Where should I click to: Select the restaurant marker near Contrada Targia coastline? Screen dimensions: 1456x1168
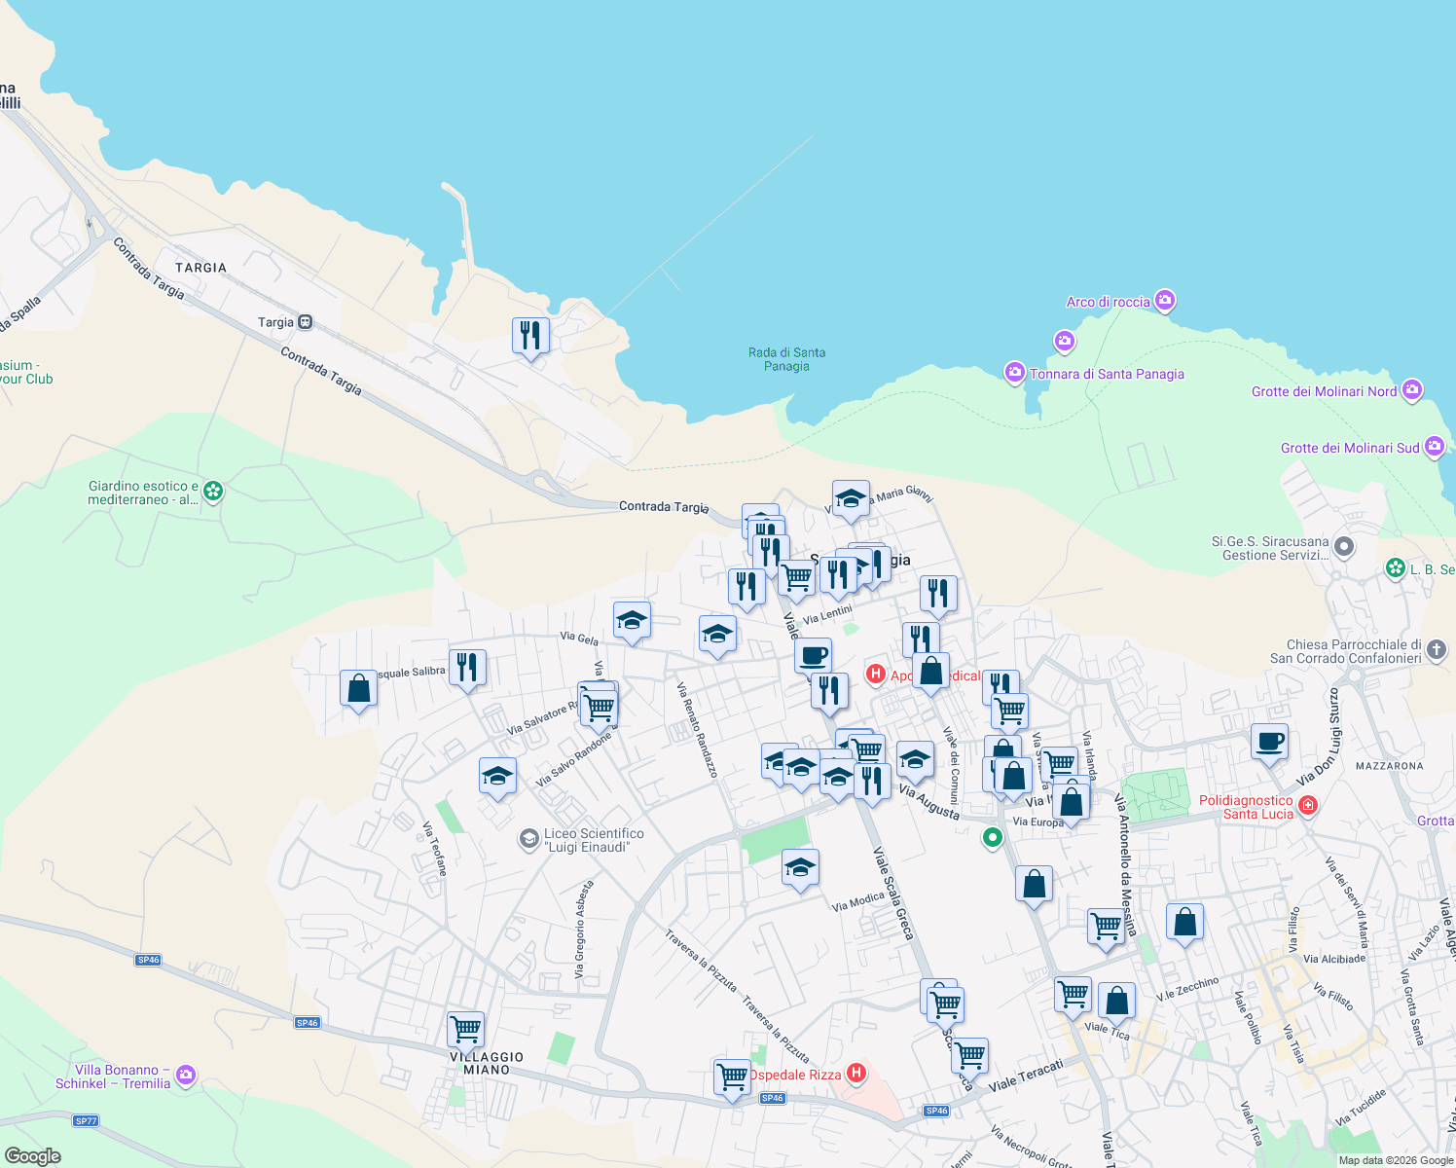[531, 335]
